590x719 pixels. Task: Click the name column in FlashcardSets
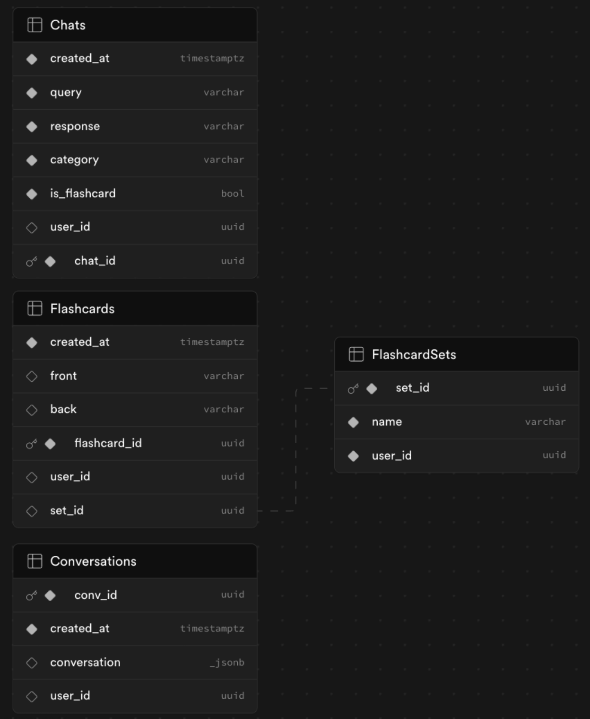[x=457, y=422]
